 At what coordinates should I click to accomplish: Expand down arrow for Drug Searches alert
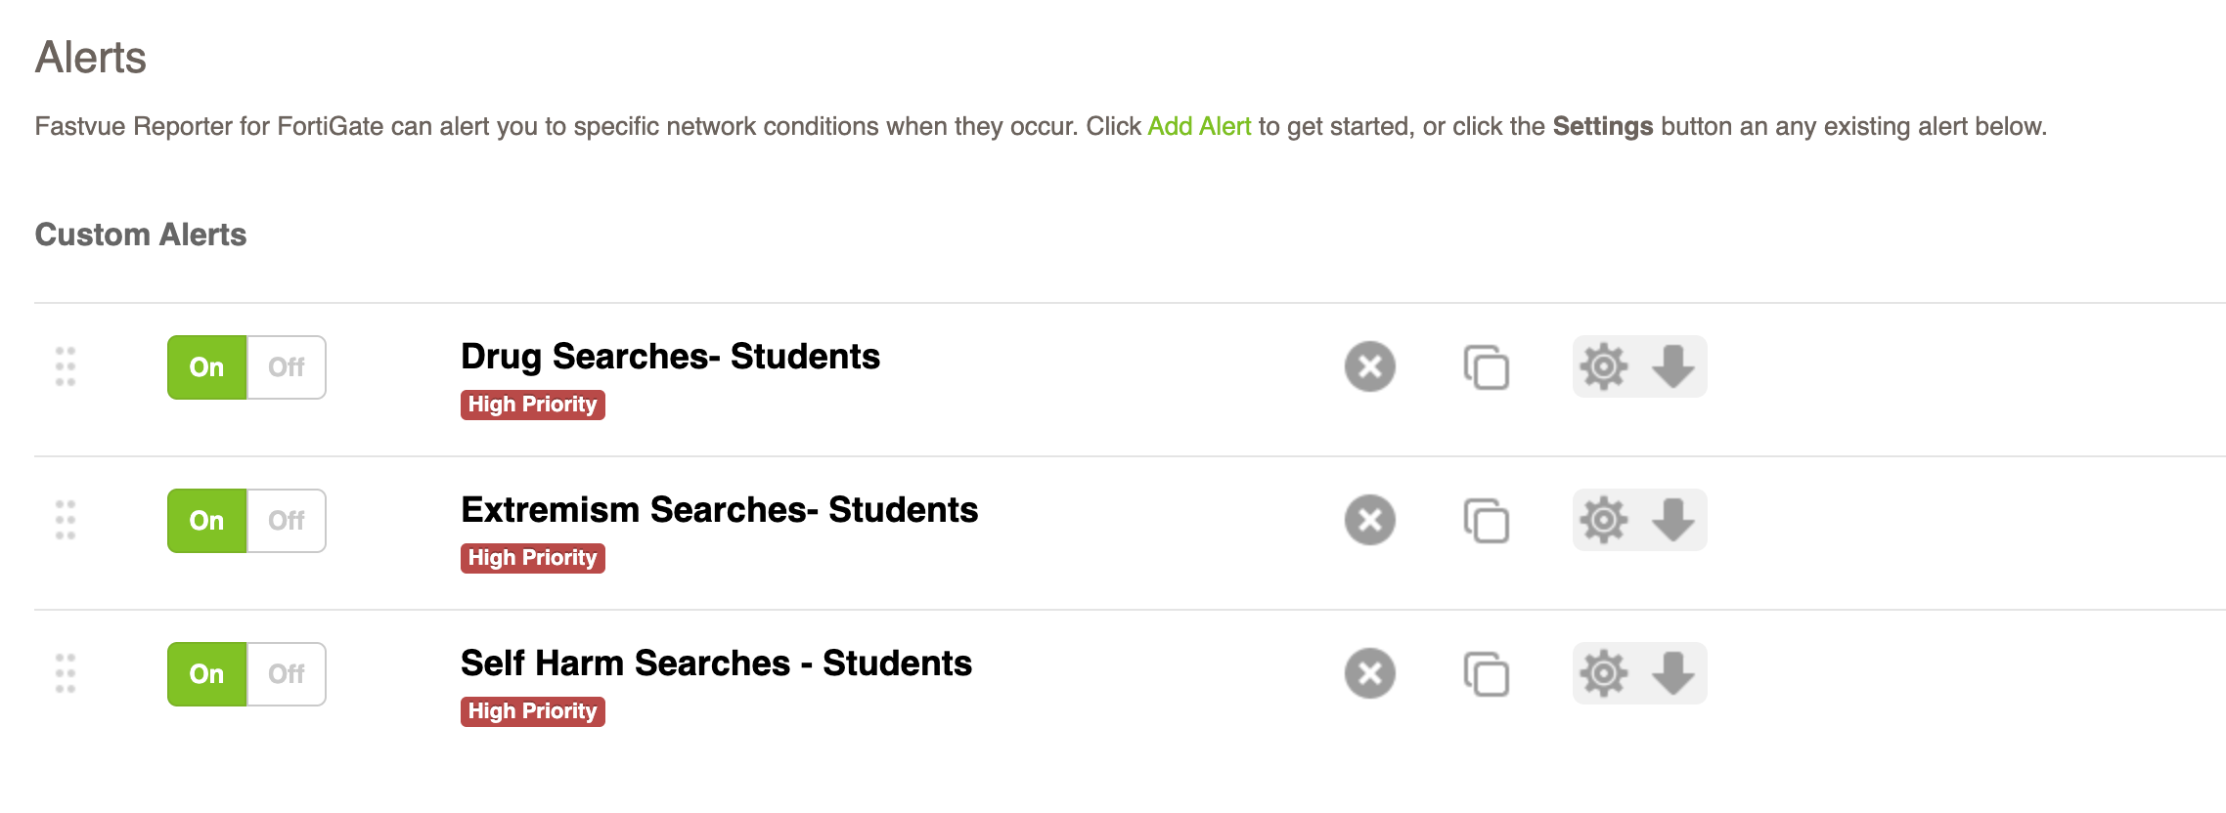[1673, 366]
